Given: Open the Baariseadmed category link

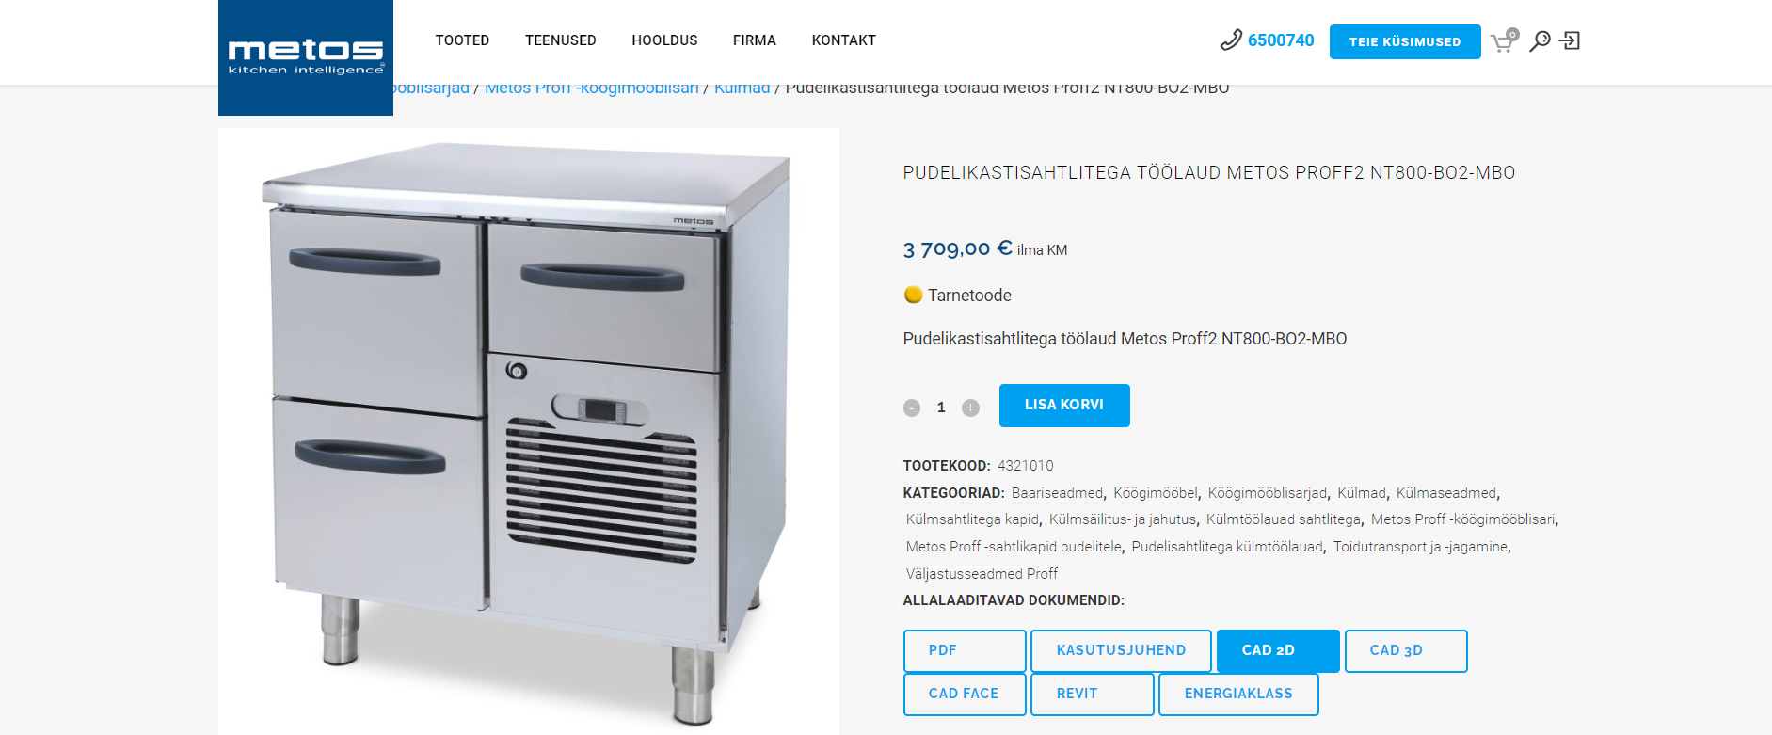Looking at the screenshot, I should tap(1057, 493).
